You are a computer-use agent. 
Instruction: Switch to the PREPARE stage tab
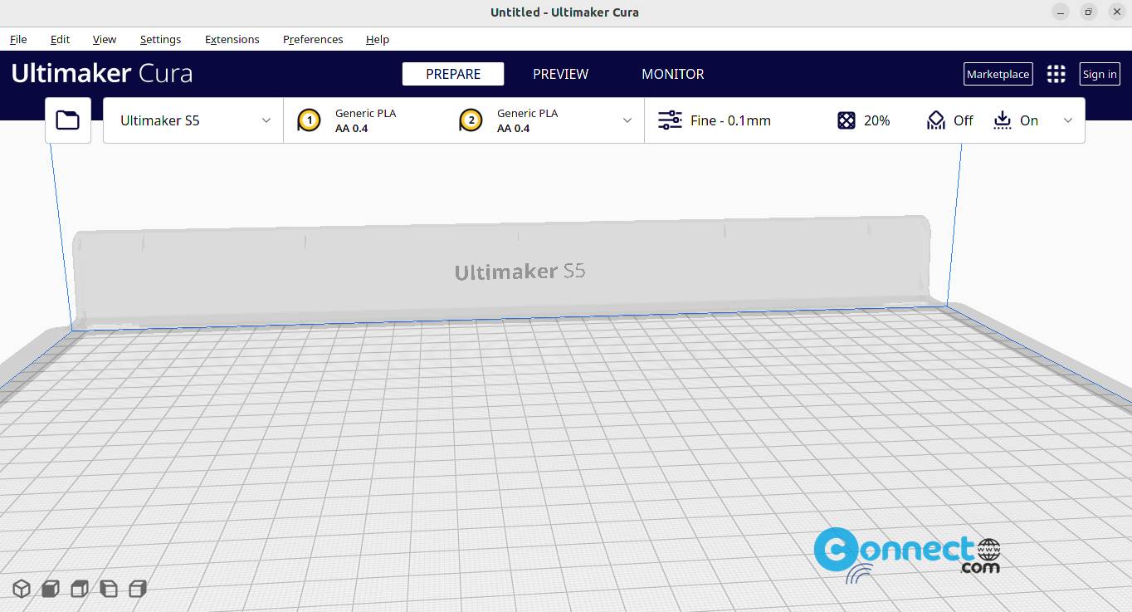tap(453, 74)
